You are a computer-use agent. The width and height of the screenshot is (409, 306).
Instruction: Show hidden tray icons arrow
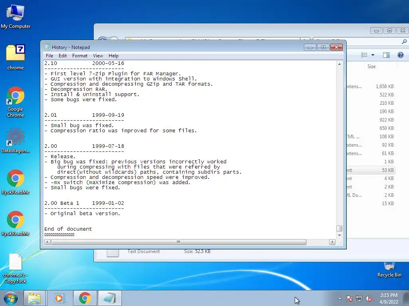[x=340, y=299]
